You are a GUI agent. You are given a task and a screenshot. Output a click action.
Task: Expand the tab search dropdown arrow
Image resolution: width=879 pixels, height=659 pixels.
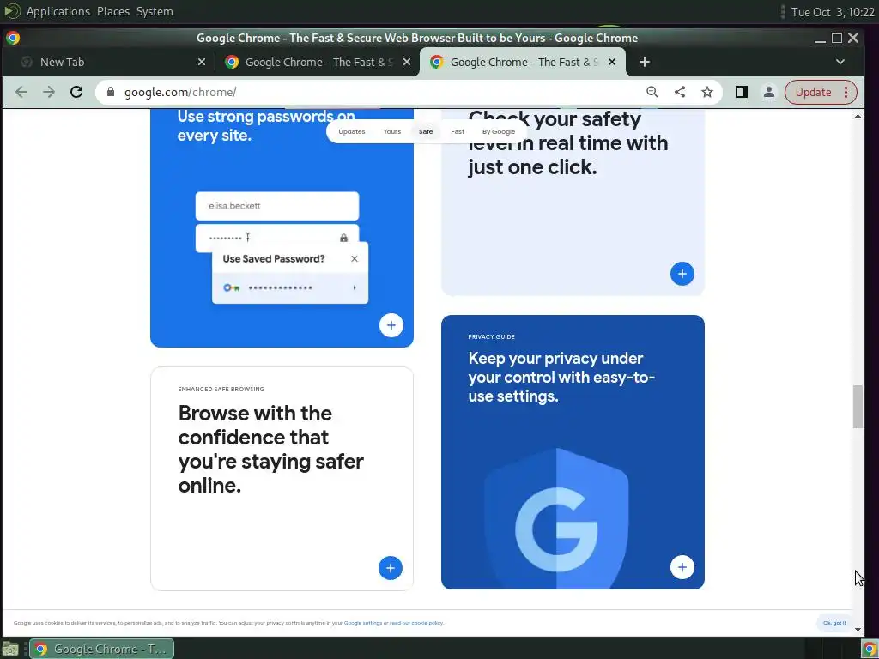840,62
